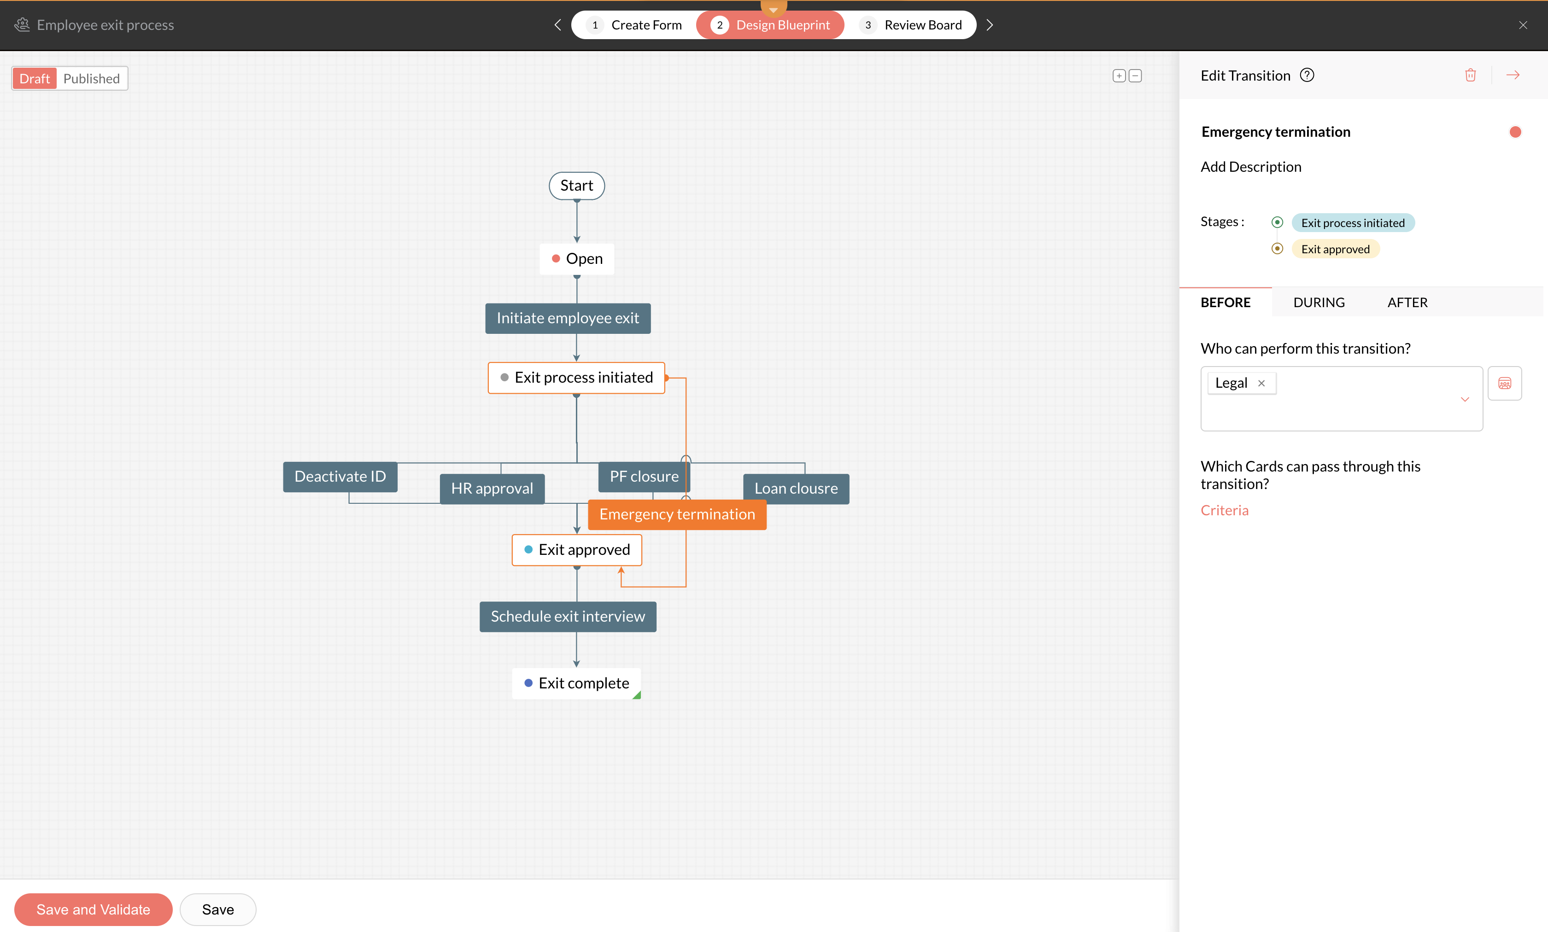Click the zoom in canvas icon
The height and width of the screenshot is (932, 1548).
click(1119, 76)
